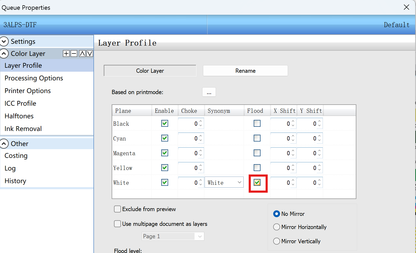This screenshot has height=253, width=416.
Task: Close the Queue Properties window
Action: click(x=406, y=7)
